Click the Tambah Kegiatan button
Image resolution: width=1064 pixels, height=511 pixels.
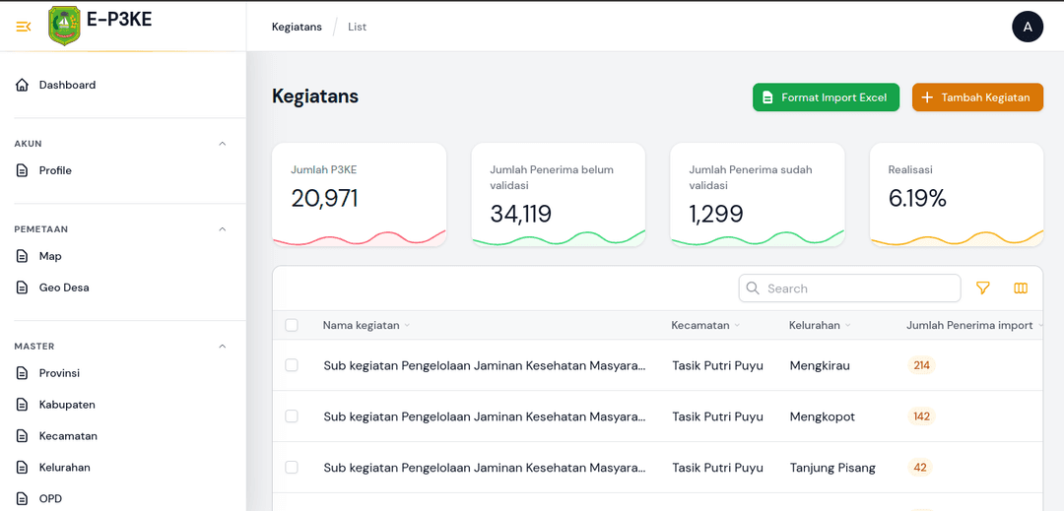(x=977, y=97)
